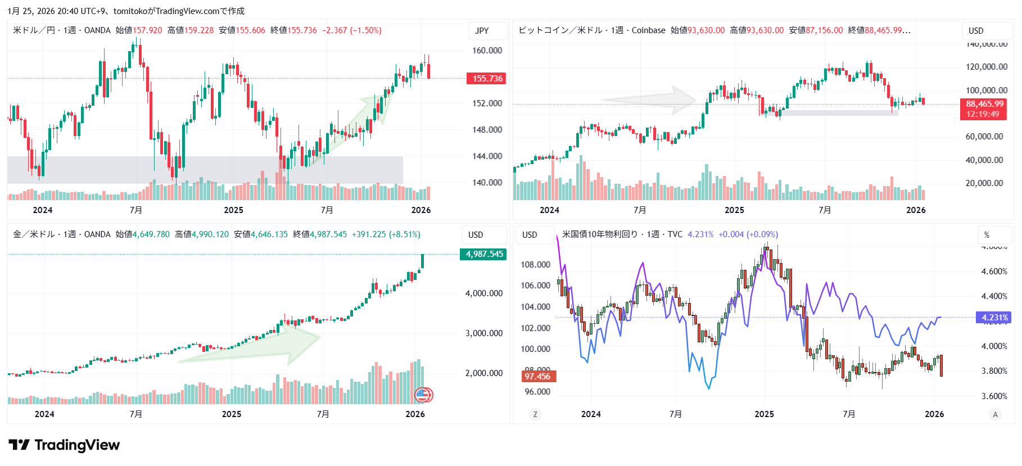Click the US flag economic event icon
The height and width of the screenshot is (466, 1022).
[x=423, y=395]
